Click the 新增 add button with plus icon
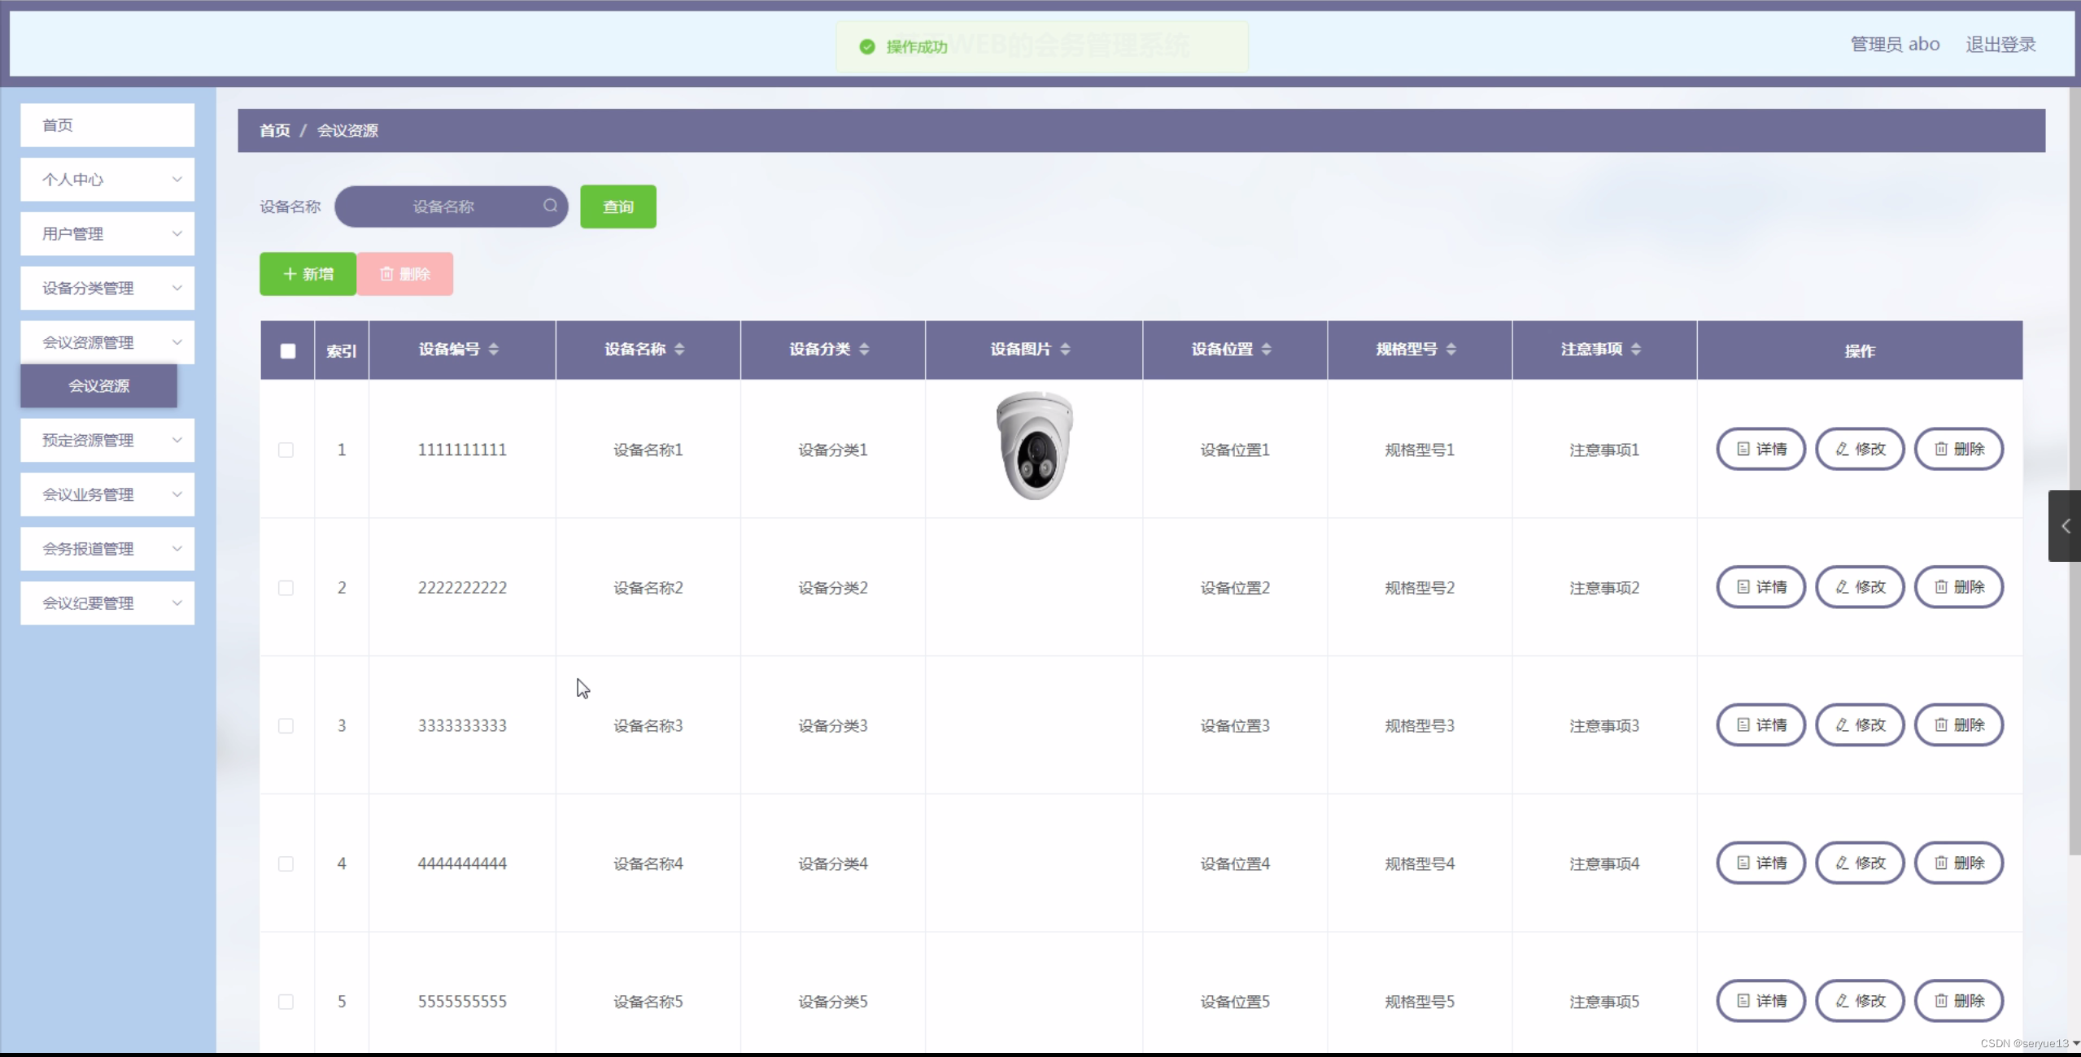Screen dimensions: 2081x1057 pyautogui.click(x=307, y=273)
